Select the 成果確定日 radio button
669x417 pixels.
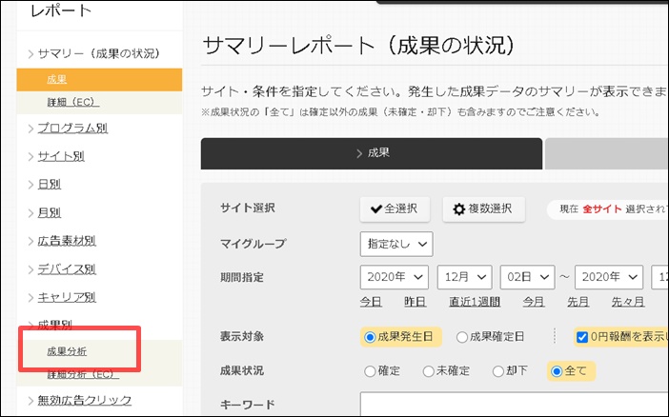point(462,336)
